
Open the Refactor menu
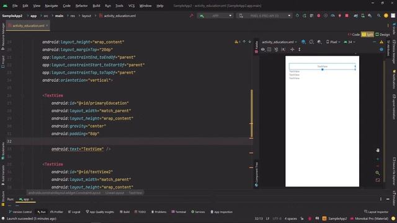click(81, 6)
